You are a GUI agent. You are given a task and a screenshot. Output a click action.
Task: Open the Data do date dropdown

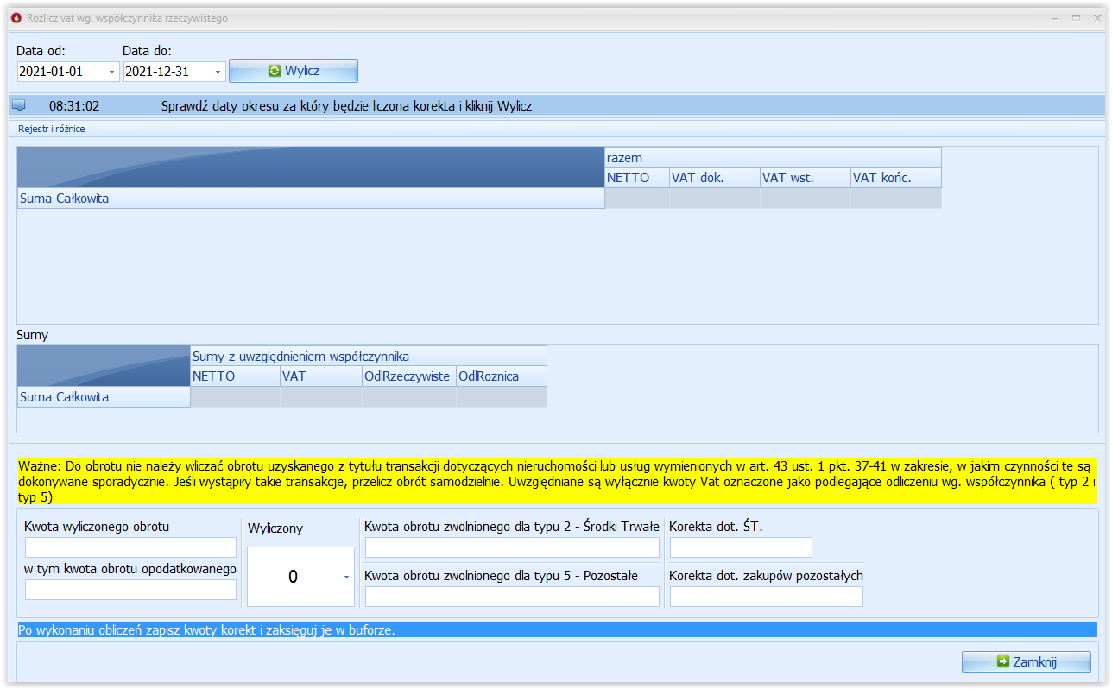point(218,72)
